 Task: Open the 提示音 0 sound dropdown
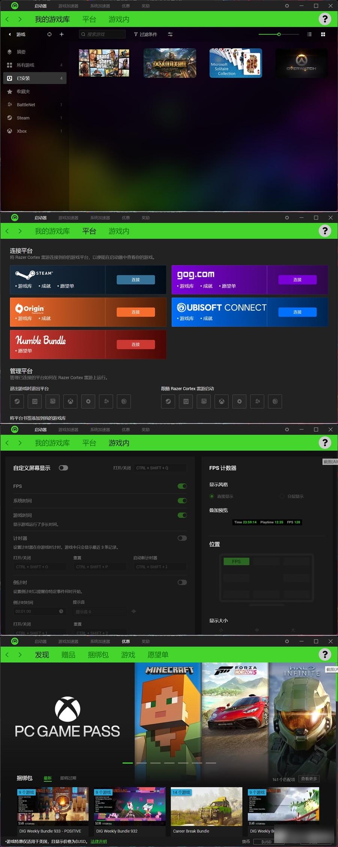pos(100,611)
